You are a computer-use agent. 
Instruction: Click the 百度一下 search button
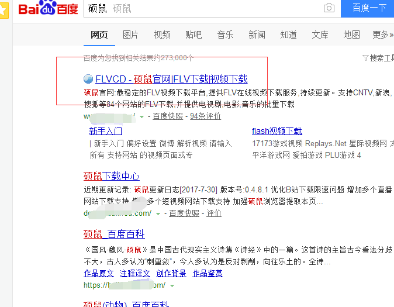click(x=367, y=8)
